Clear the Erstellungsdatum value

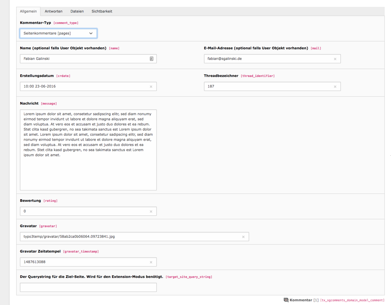[151, 86]
